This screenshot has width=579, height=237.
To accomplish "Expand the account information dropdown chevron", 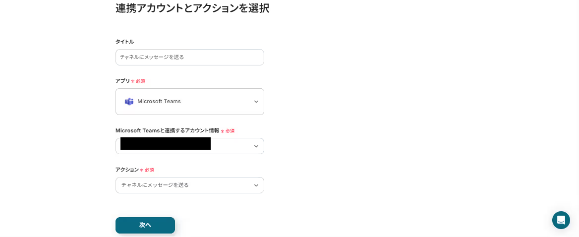I will pyautogui.click(x=256, y=146).
